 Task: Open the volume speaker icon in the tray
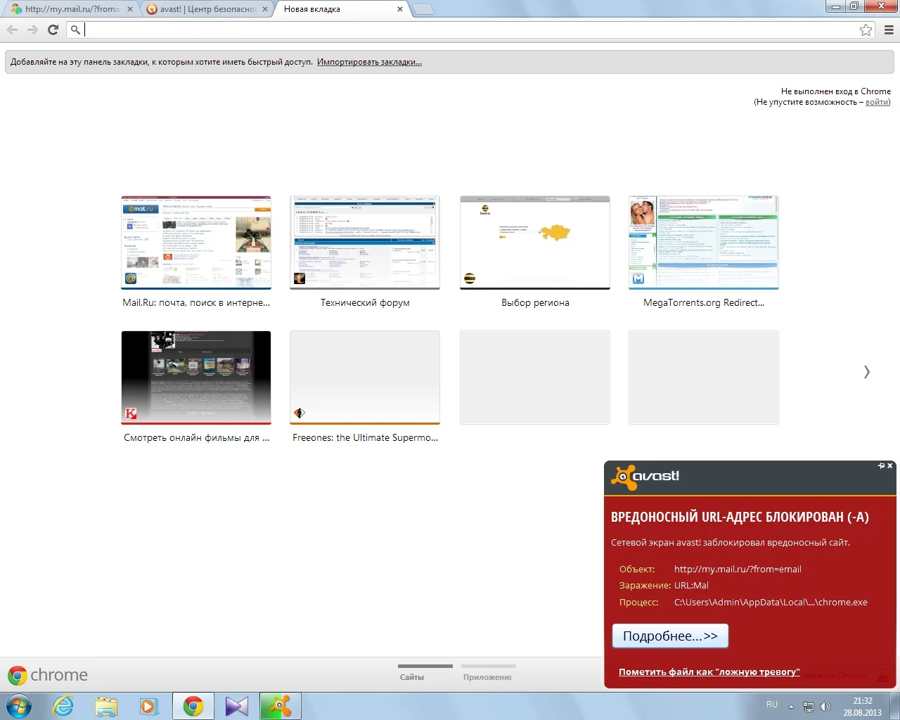pos(825,707)
